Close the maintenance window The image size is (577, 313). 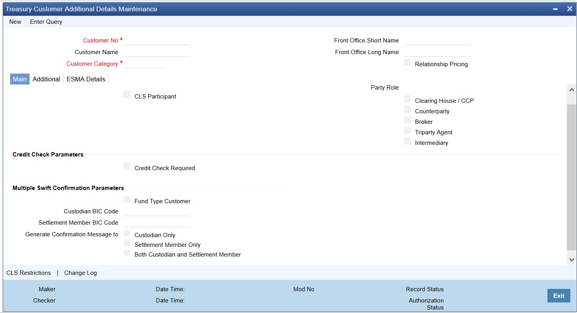point(569,9)
